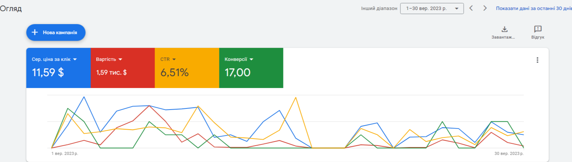The width and height of the screenshot is (572, 162).
Task: Select the 11,59 $ value in blue card
Action: click(48, 72)
